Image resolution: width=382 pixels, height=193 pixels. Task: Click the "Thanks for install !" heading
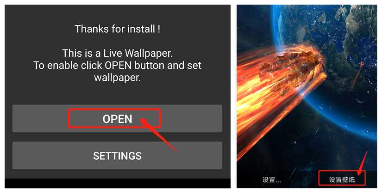coord(117,29)
